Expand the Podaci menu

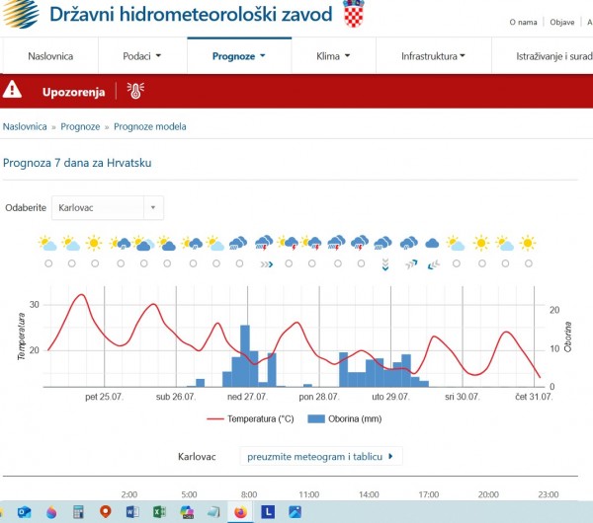coord(141,56)
